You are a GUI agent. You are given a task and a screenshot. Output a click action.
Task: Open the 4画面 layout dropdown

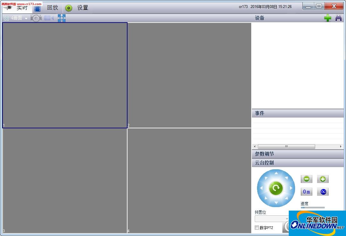[x=26, y=18]
